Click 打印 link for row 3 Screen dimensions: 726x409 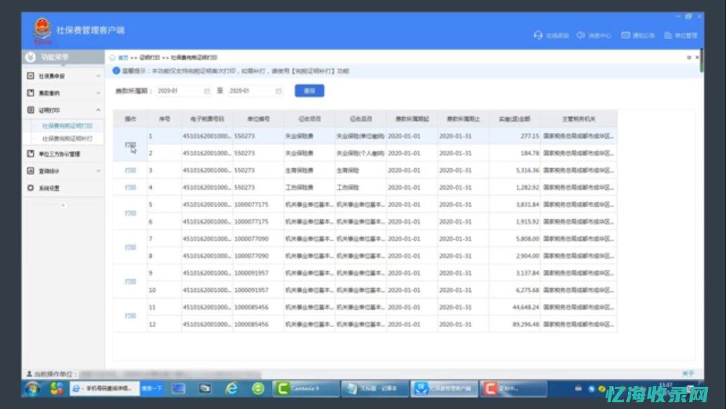point(130,171)
